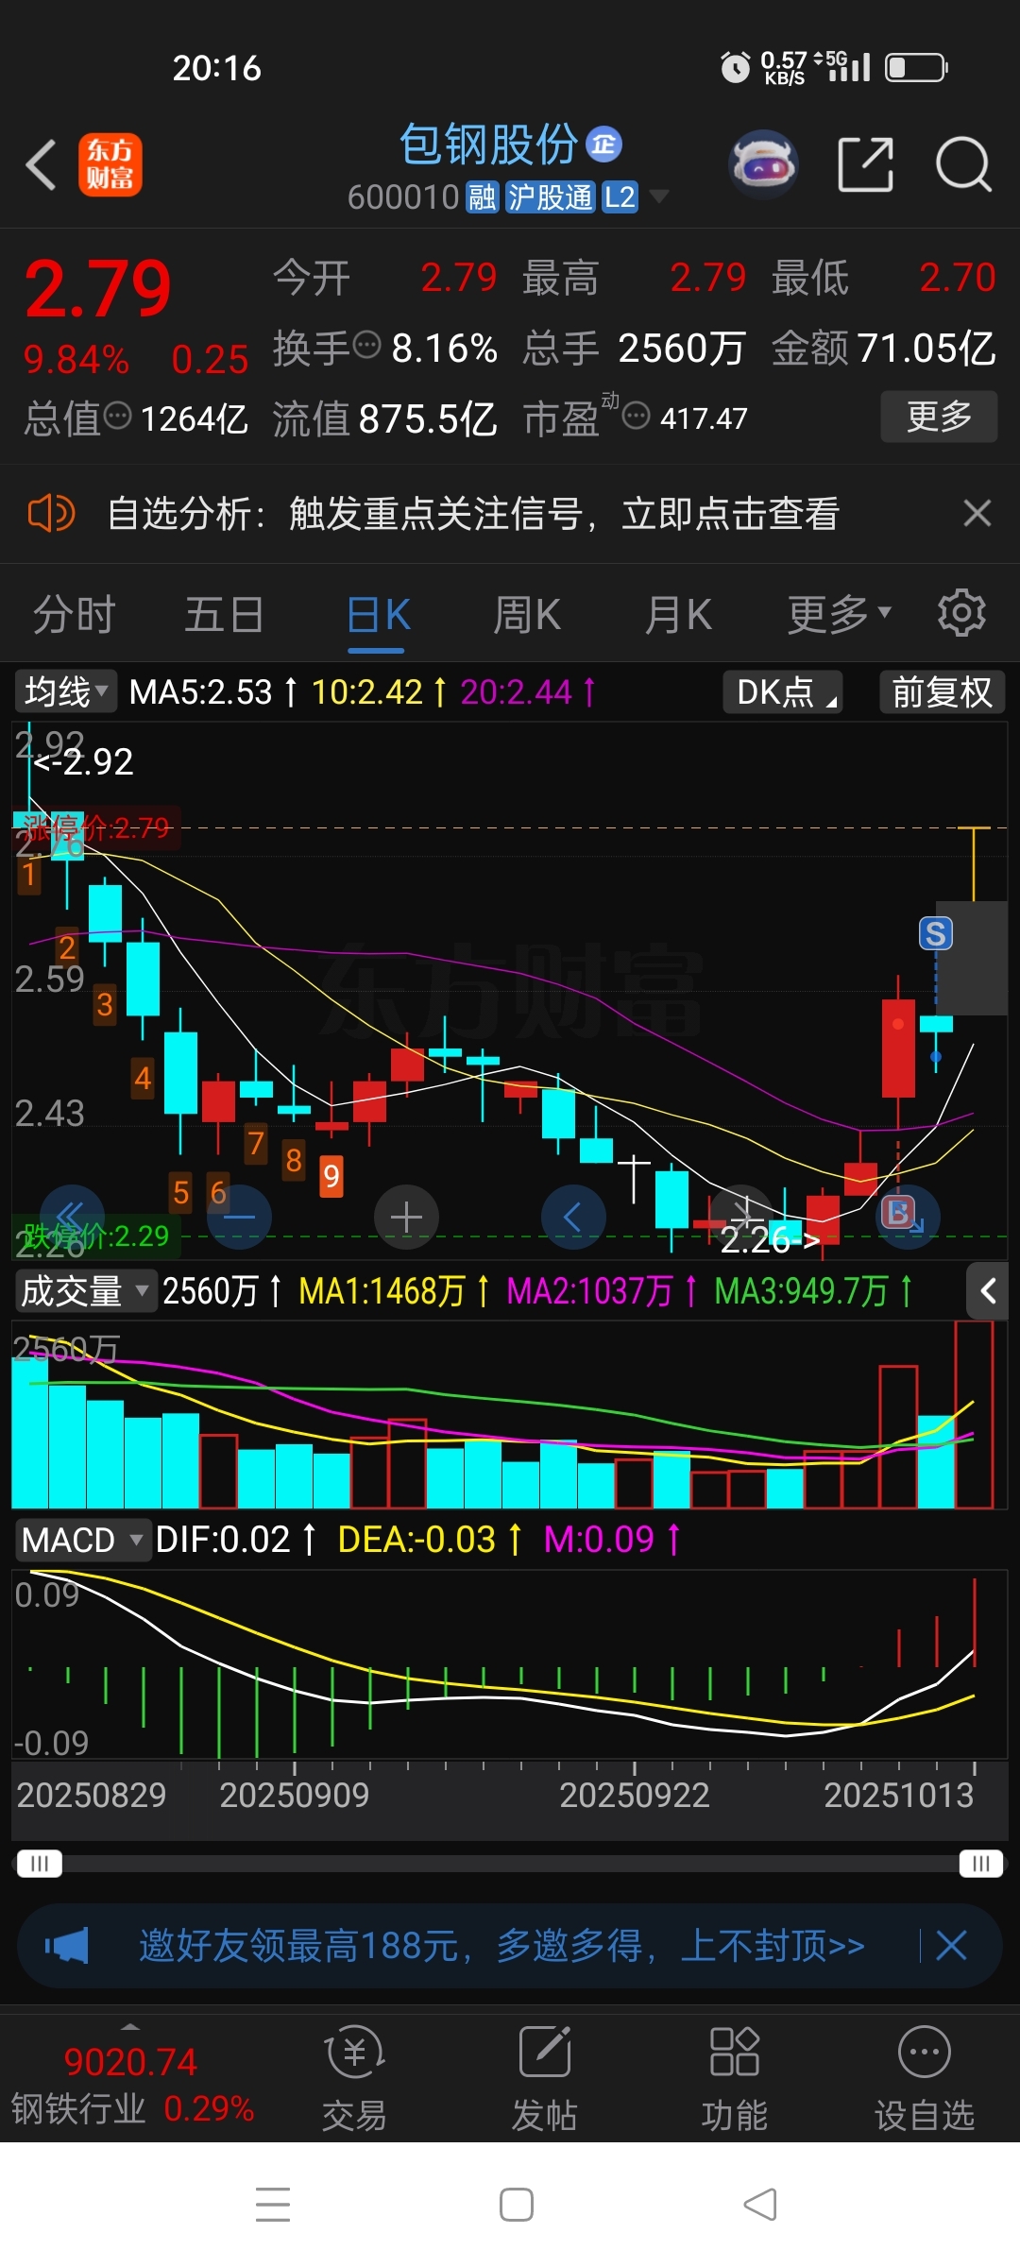Tap the share export icon
The height and width of the screenshot is (2267, 1020).
866,164
